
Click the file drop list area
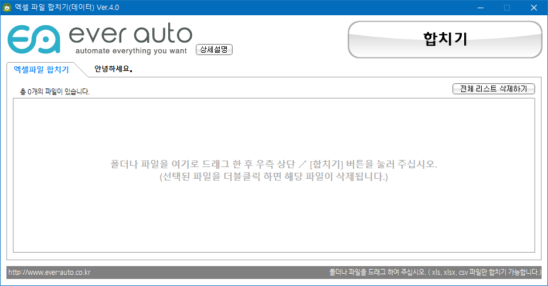click(x=274, y=175)
